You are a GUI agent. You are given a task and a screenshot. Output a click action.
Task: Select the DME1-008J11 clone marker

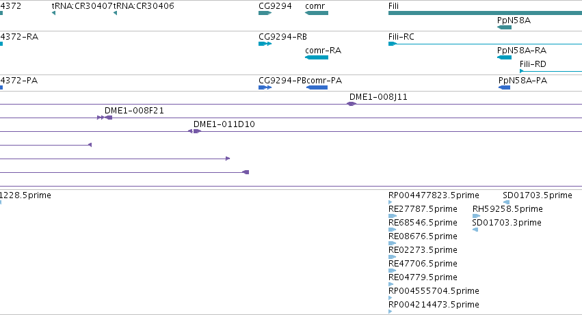point(352,104)
